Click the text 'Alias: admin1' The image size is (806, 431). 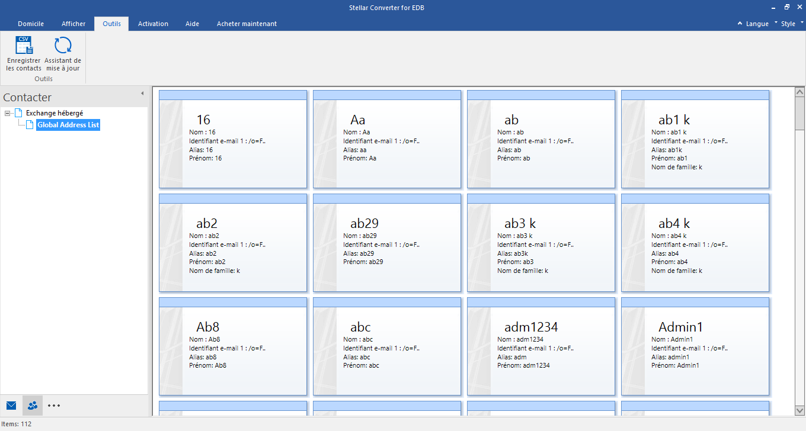tap(670, 357)
